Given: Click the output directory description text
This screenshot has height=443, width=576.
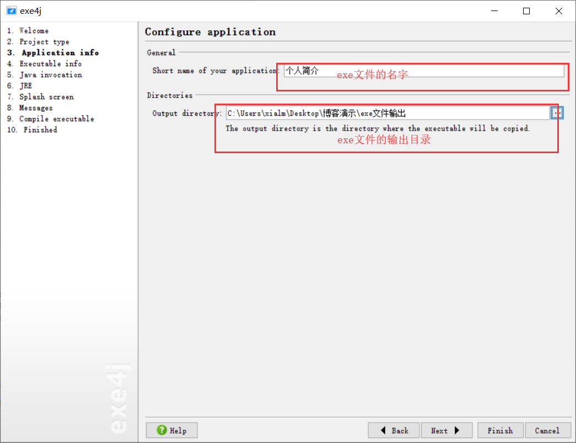Looking at the screenshot, I should 378,128.
